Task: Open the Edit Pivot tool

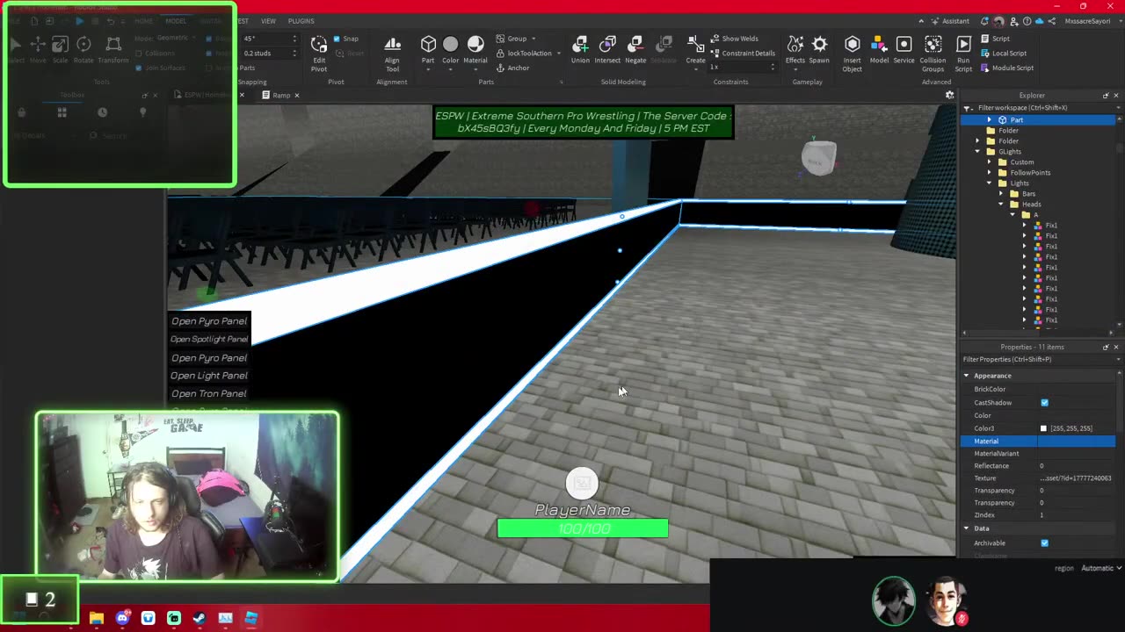Action: point(319,52)
